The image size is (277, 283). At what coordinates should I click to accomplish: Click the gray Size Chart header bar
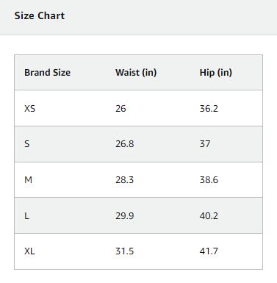pyautogui.click(x=138, y=18)
